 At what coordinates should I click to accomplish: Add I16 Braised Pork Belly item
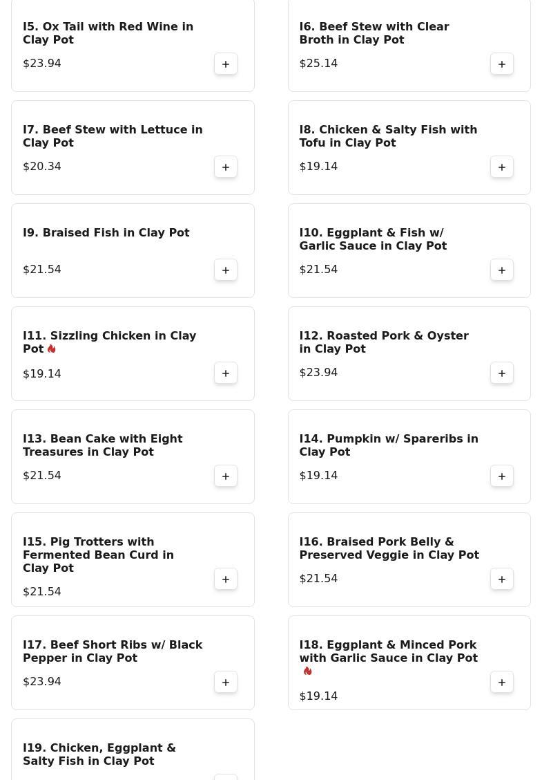[502, 579]
